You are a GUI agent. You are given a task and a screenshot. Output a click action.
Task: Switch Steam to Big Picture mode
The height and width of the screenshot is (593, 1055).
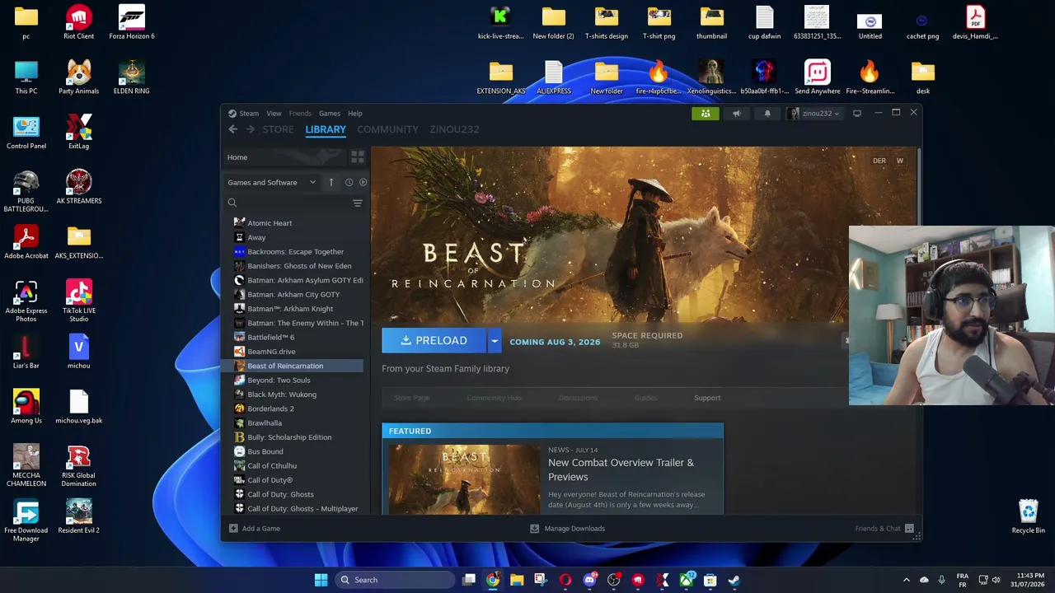857,114
